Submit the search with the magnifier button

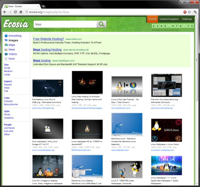pyautogui.click(x=101, y=24)
